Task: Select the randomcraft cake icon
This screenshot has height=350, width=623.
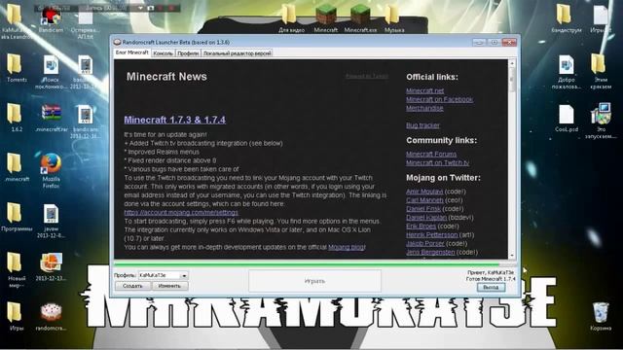Action: click(x=51, y=317)
